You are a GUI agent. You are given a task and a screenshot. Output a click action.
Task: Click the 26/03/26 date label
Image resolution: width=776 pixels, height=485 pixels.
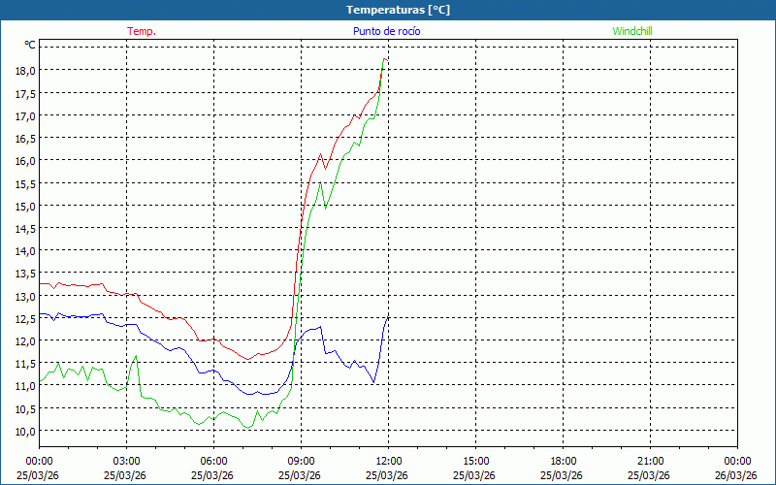737,474
